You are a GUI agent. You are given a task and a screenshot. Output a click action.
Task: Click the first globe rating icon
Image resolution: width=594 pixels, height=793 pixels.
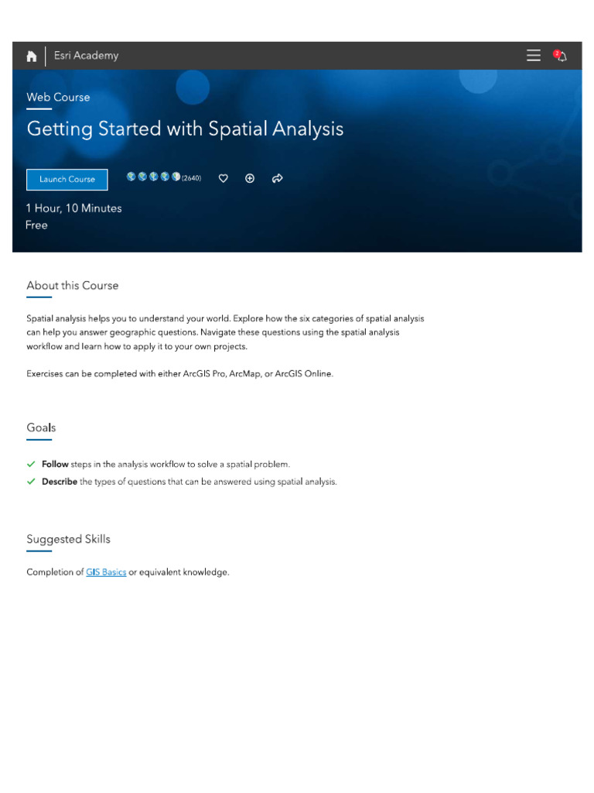coord(131,177)
